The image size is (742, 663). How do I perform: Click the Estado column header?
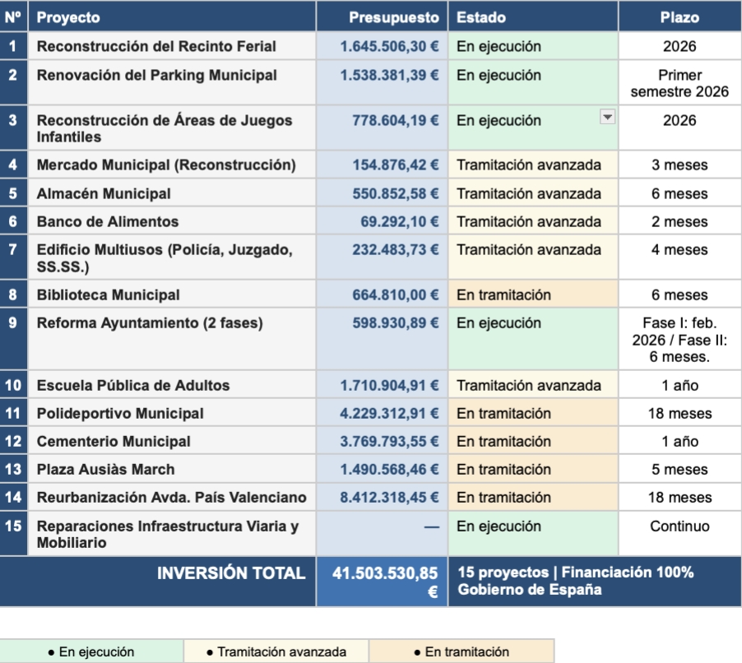(475, 13)
